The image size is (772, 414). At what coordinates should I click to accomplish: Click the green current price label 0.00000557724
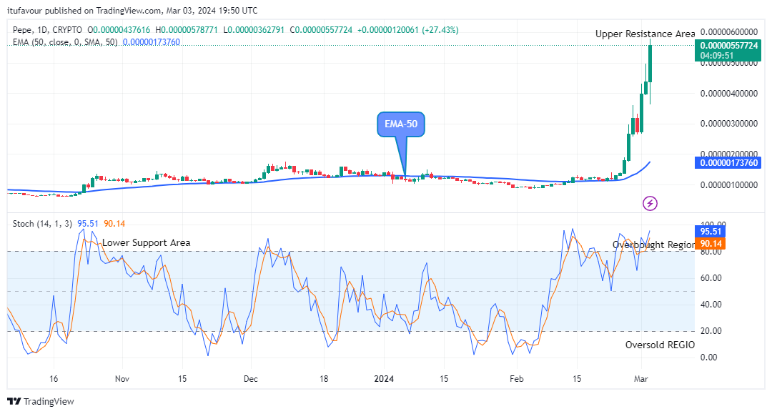[728, 50]
